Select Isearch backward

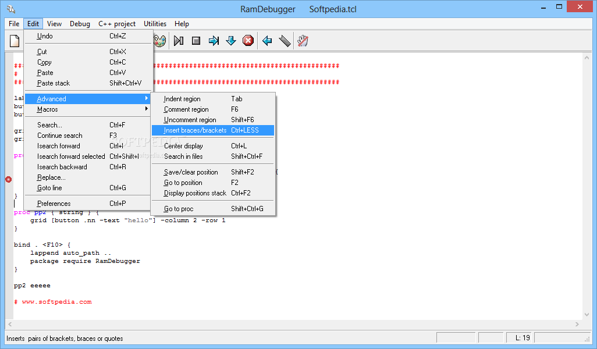tap(87, 167)
